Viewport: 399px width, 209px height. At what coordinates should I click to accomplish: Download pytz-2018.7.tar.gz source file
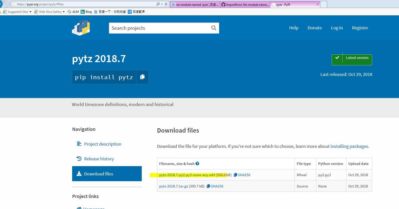173,186
